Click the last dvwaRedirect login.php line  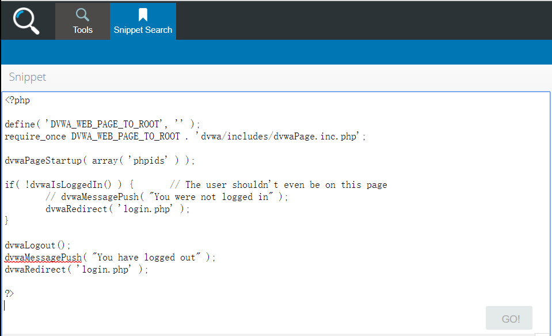click(x=77, y=269)
